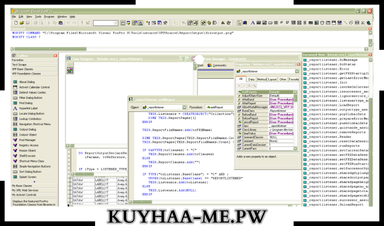The width and height of the screenshot is (384, 226).
Task: Switch to Data tab in Properties
Action: coord(251,79)
